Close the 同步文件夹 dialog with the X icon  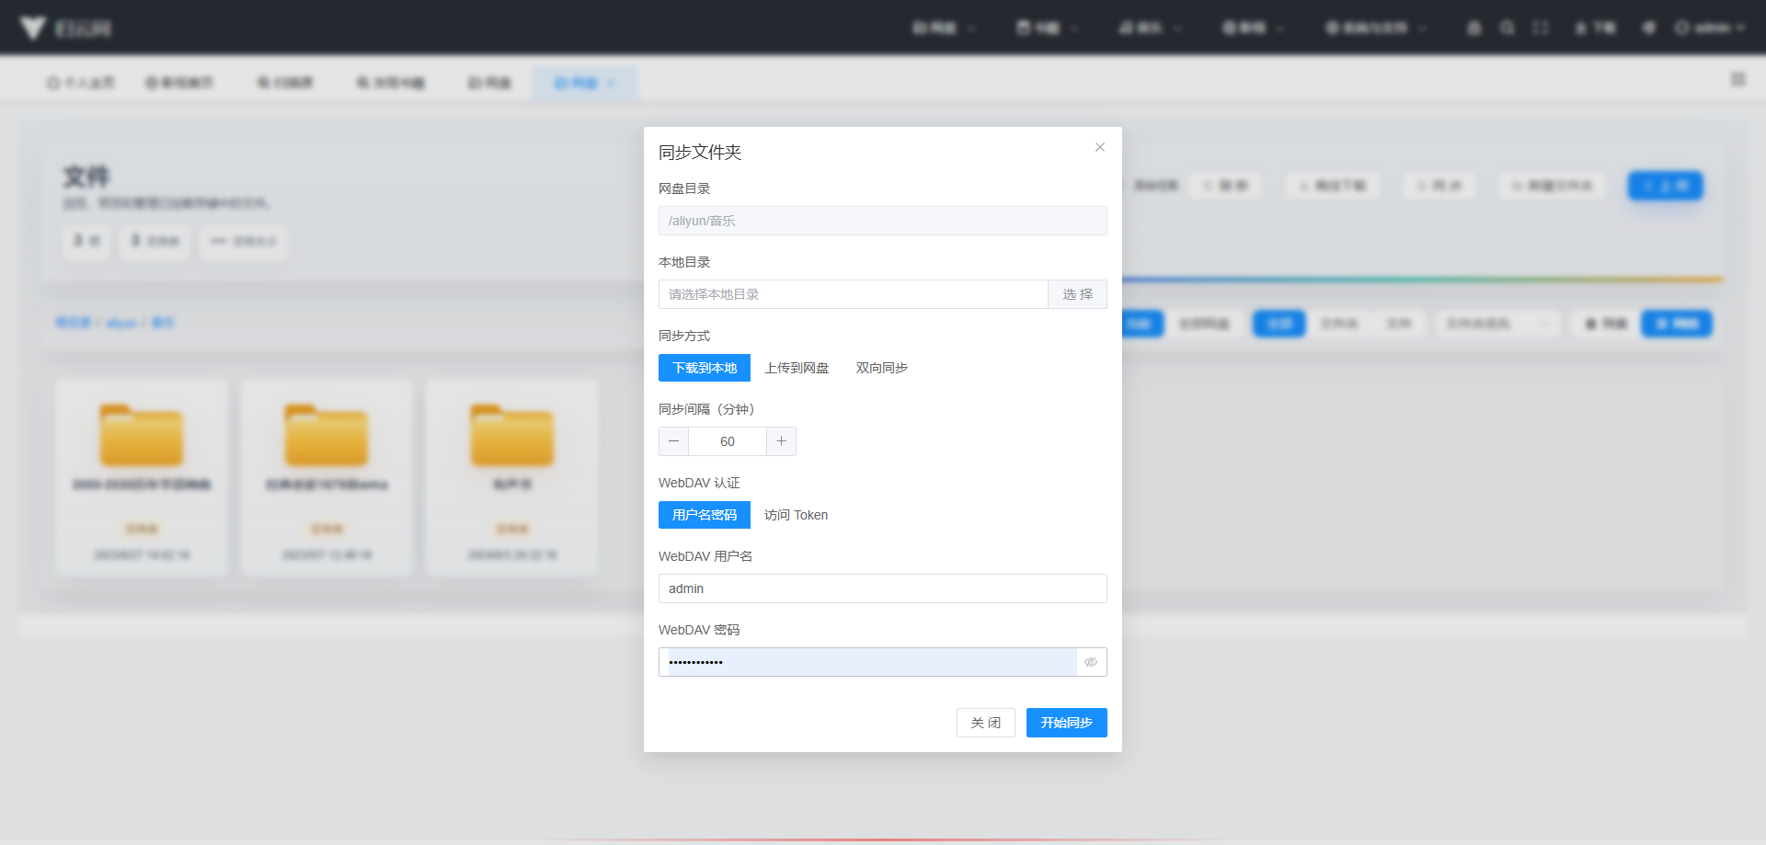tap(1099, 147)
